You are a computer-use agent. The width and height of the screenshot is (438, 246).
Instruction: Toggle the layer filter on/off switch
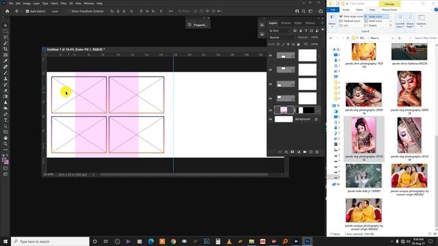click(322, 30)
